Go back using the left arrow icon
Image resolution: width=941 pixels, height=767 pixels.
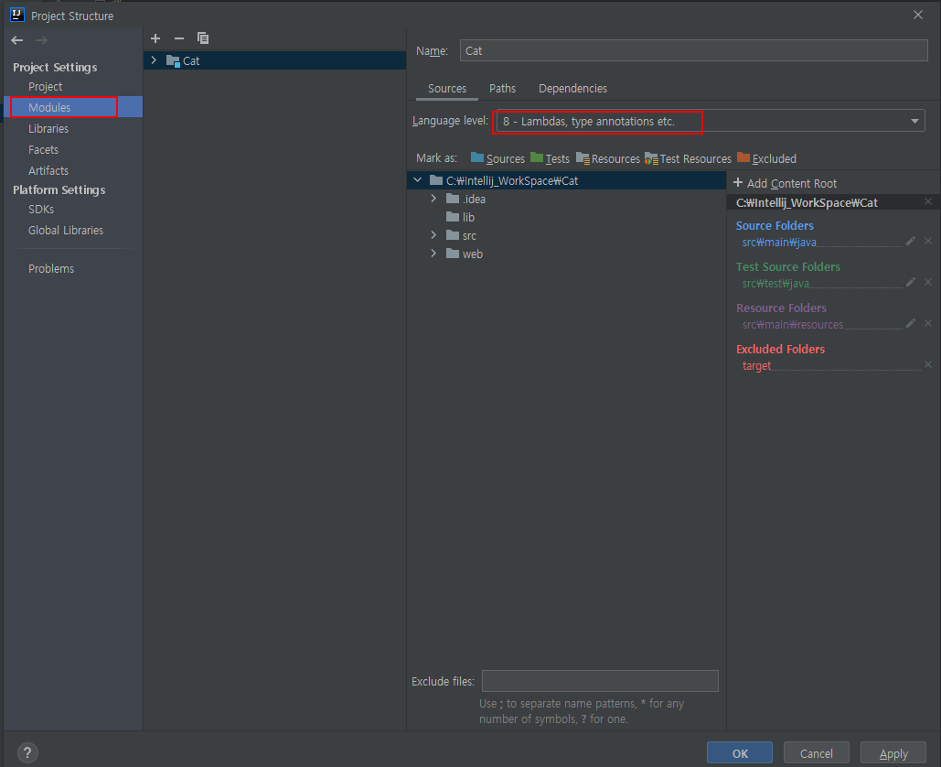[16, 40]
